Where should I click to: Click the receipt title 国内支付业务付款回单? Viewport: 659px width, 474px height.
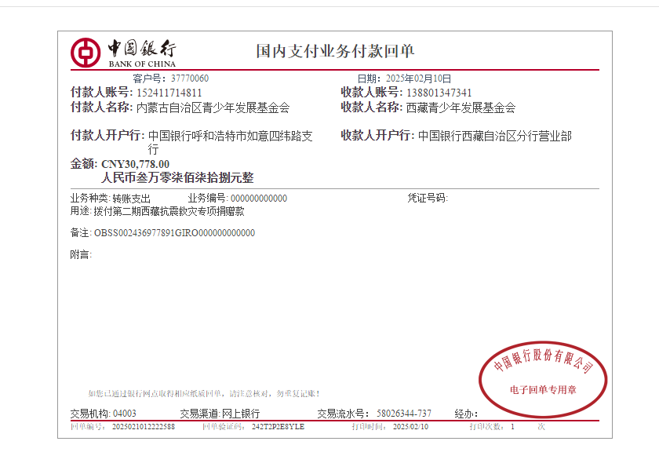336,51
